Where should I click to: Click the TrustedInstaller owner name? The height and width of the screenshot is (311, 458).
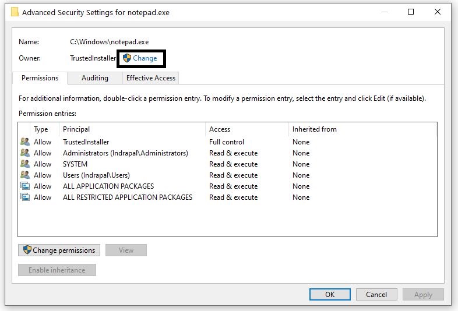pyautogui.click(x=93, y=58)
